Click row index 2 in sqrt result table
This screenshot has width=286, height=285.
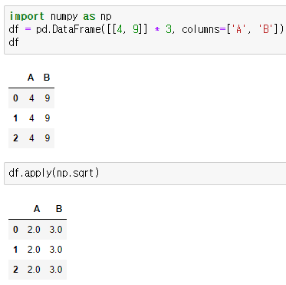click(15, 270)
